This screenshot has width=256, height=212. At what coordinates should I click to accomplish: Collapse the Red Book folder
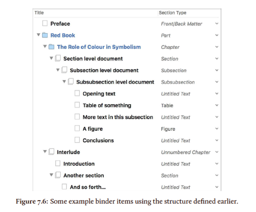[x=38, y=35]
